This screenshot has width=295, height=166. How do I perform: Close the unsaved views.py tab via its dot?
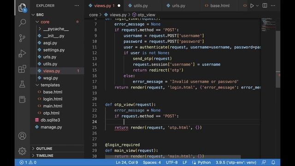(x=119, y=6)
